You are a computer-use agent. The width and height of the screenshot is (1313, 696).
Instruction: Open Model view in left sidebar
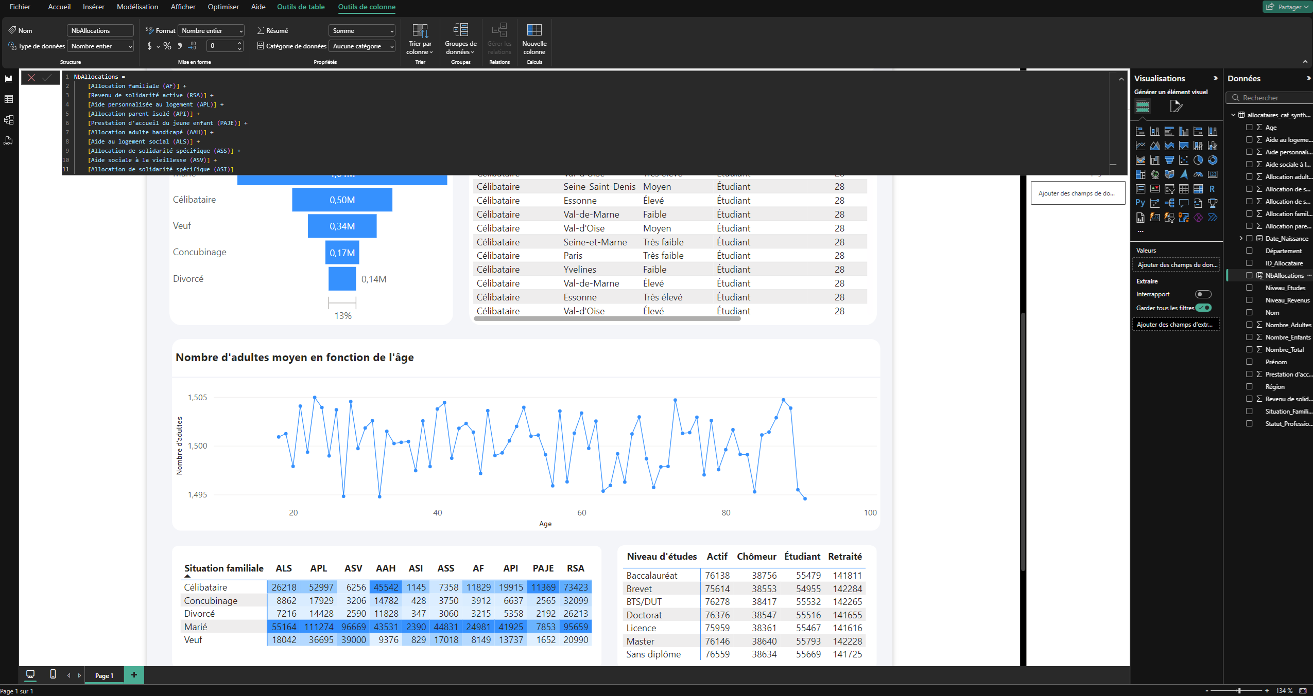(x=9, y=120)
